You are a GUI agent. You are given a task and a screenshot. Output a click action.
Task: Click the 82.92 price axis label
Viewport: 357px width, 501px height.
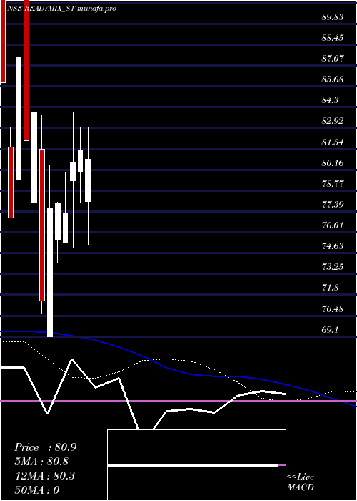pos(333,121)
